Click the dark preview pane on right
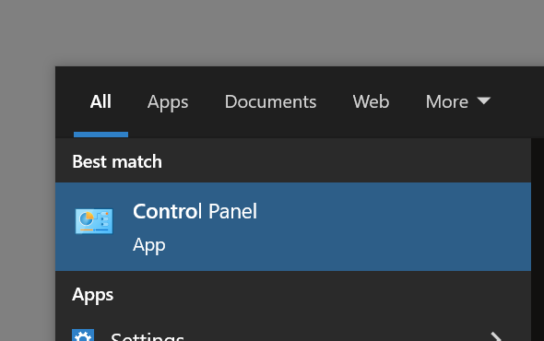The height and width of the screenshot is (341, 544). tap(538, 240)
